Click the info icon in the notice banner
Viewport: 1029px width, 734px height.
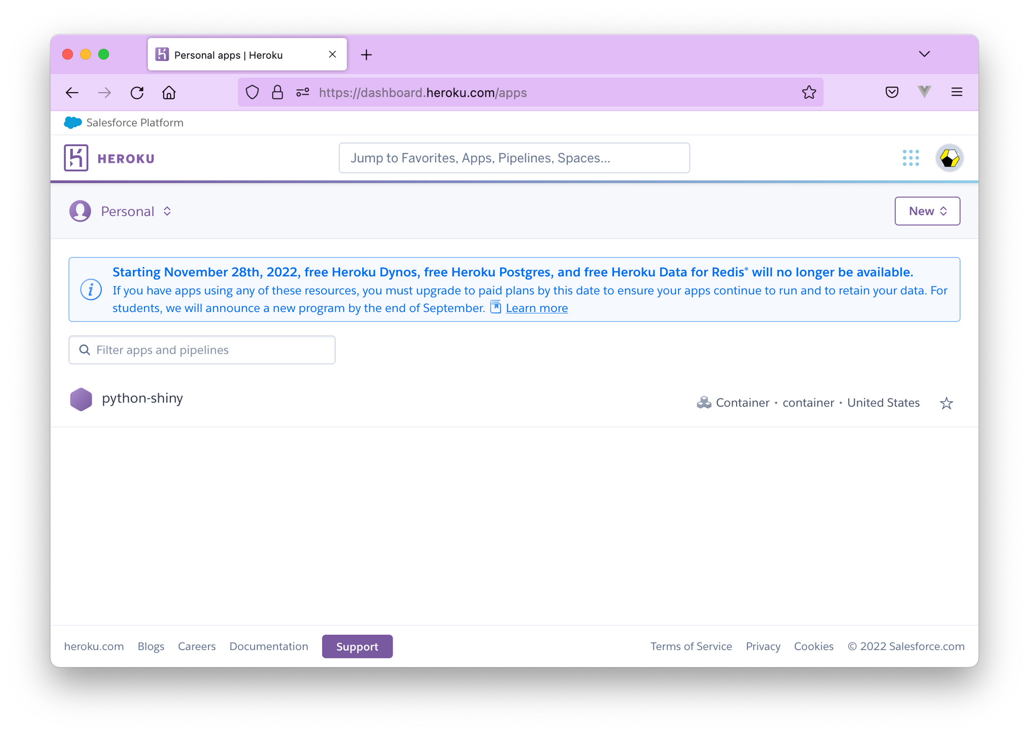tap(91, 290)
